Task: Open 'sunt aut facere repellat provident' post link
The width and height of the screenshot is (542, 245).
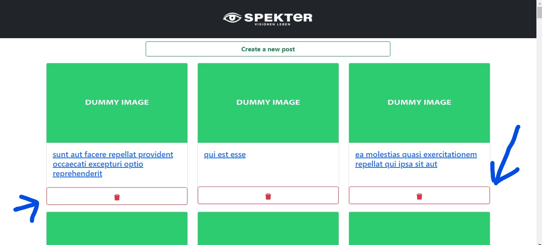Action: pos(113,164)
